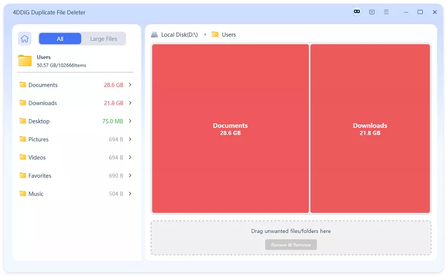Select the Favorites row label

click(x=39, y=176)
